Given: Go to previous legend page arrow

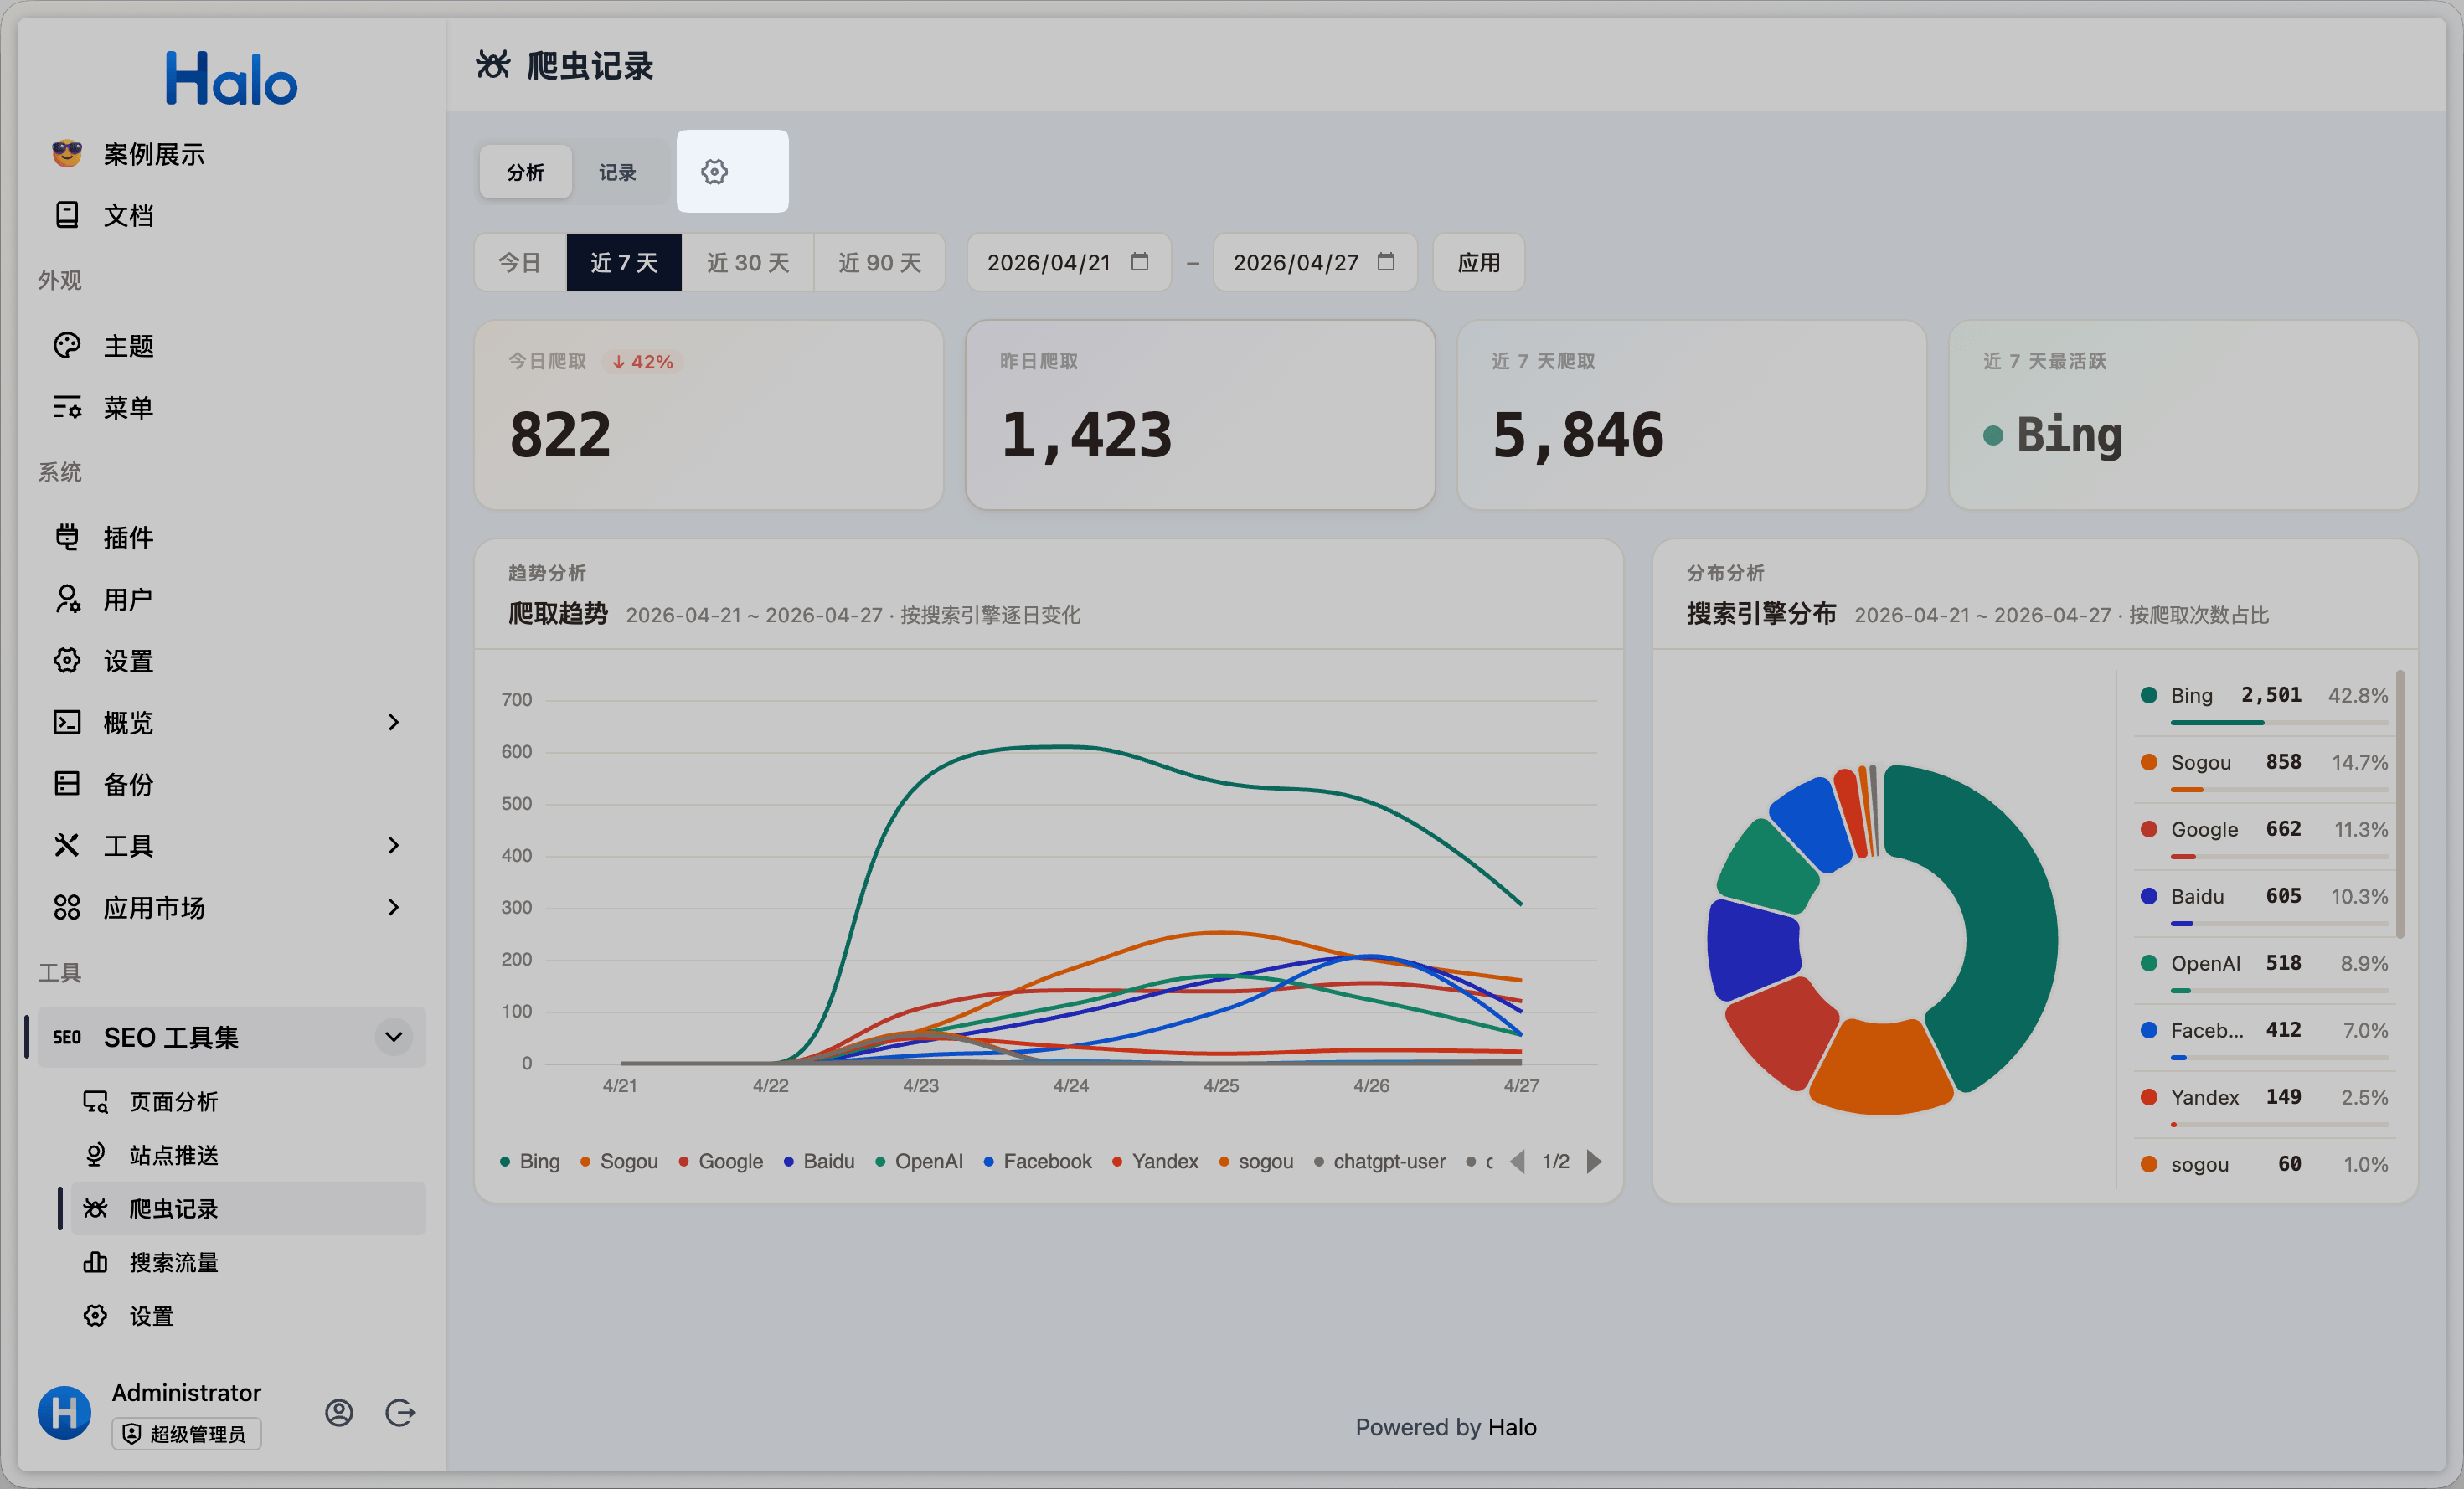Looking at the screenshot, I should click(x=1518, y=1161).
